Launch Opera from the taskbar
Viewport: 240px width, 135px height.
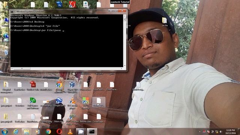pos(59,132)
